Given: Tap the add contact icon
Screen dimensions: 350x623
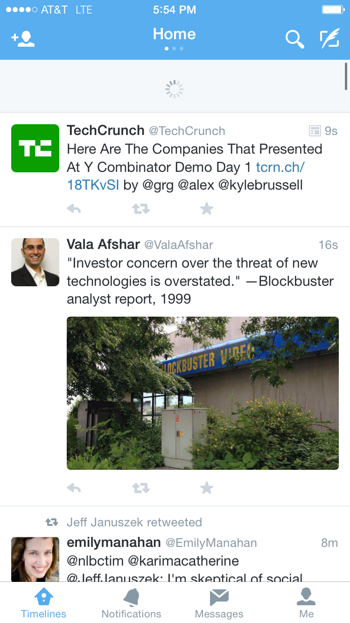Looking at the screenshot, I should (x=23, y=39).
